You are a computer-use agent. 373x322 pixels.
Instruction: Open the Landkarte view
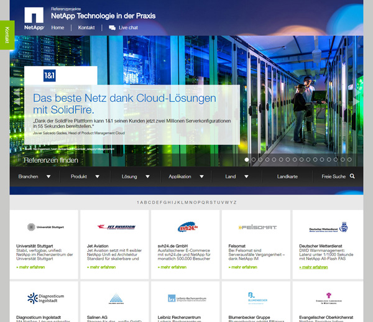tap(287, 177)
